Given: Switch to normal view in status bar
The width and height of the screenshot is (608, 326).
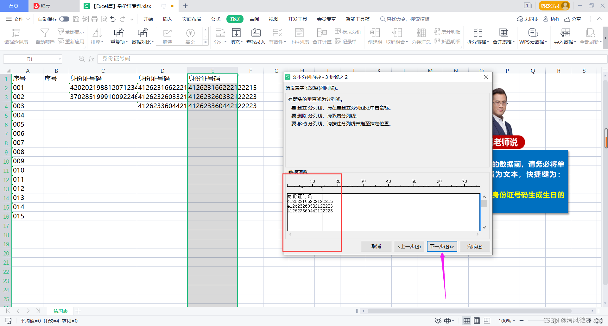Looking at the screenshot, I should pyautogui.click(x=466, y=321).
